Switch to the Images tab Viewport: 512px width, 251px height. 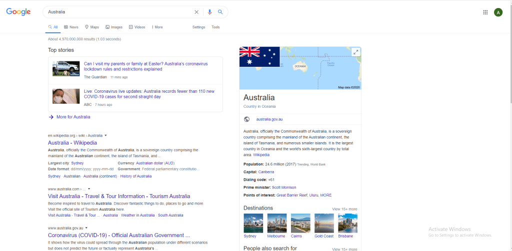[x=113, y=27]
